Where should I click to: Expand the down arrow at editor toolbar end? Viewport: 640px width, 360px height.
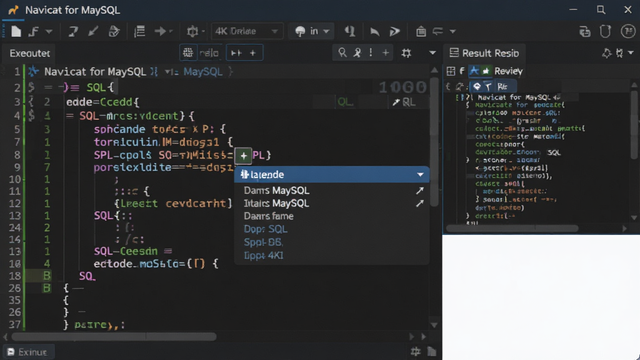coord(432,53)
